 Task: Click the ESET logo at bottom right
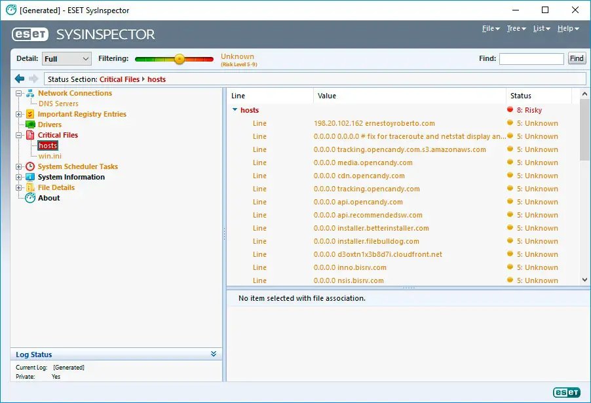coord(567,393)
